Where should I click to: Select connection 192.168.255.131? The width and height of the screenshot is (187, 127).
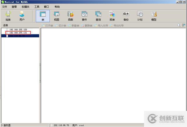(x=18, y=33)
